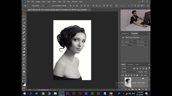Create a new layer icon
172x96 pixels.
click(x=143, y=89)
